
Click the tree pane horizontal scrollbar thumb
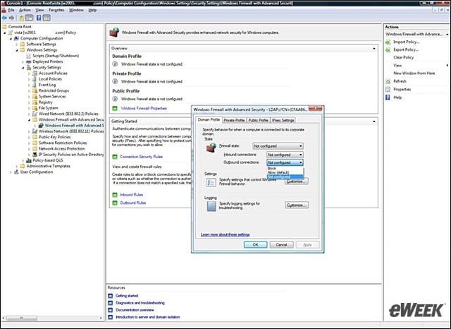tap(22, 318)
